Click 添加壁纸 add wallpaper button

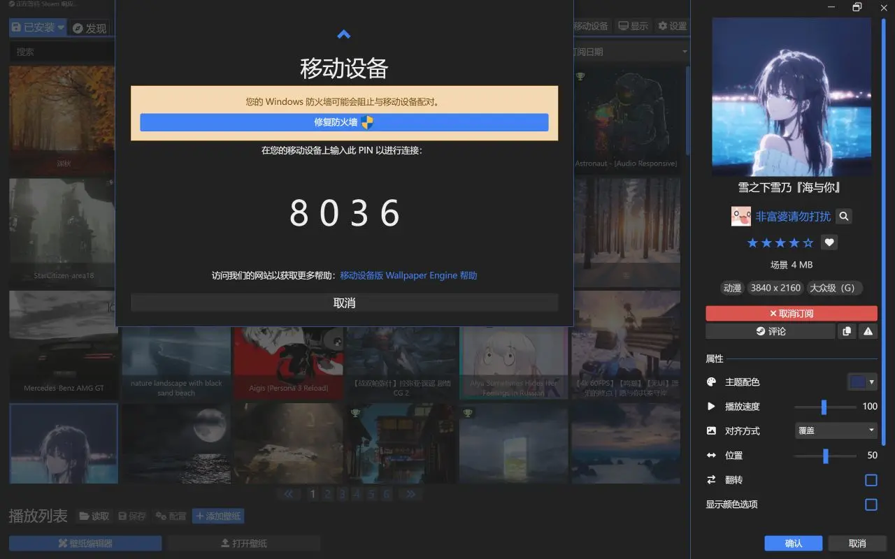(218, 516)
